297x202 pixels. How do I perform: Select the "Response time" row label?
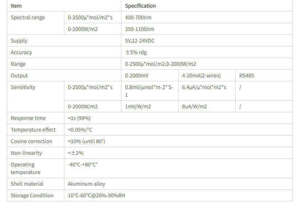(x=28, y=118)
